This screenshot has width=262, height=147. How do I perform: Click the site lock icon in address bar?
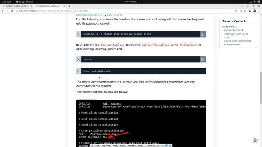(17, 11)
